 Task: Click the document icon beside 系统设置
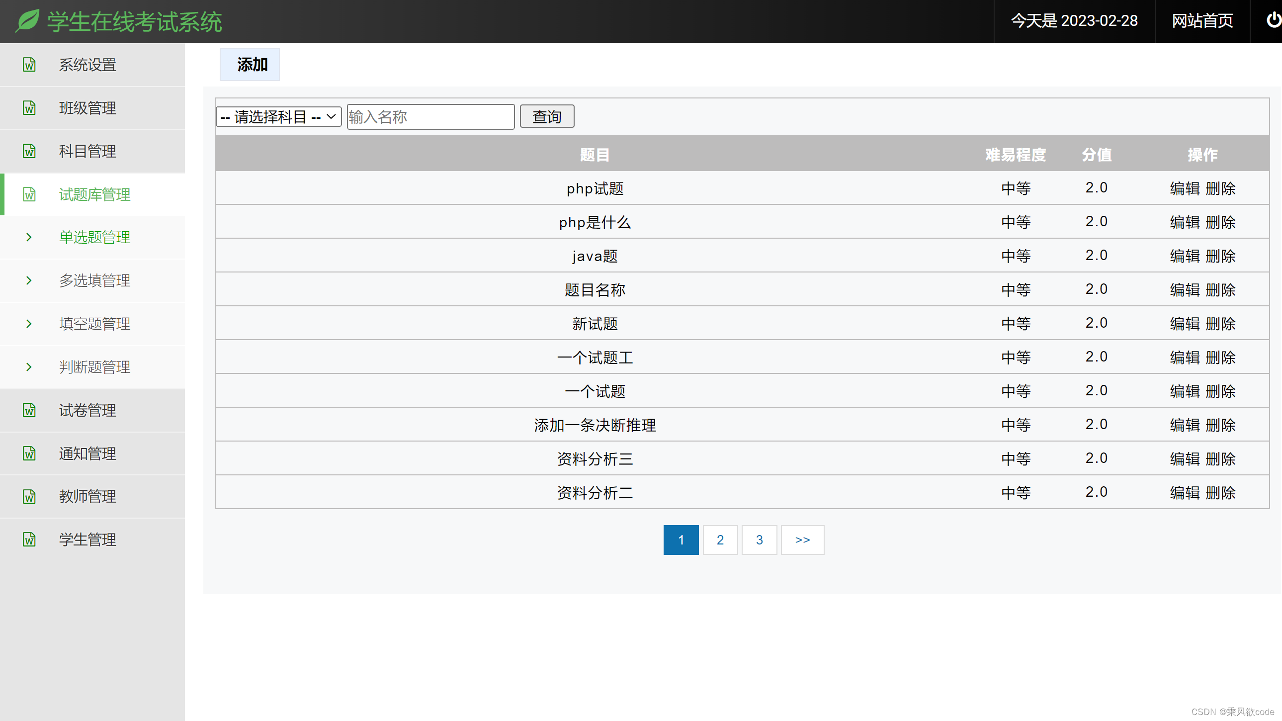click(29, 65)
